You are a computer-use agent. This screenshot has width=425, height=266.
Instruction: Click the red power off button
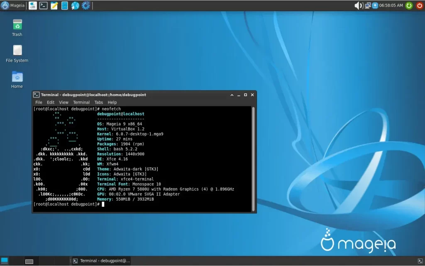click(419, 5)
